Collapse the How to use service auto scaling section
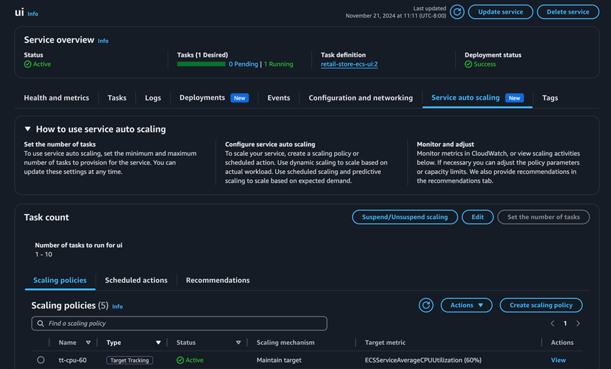 point(27,129)
